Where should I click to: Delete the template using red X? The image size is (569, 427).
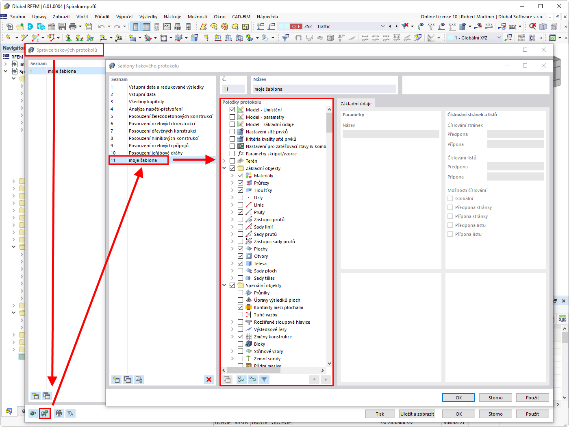coord(209,379)
